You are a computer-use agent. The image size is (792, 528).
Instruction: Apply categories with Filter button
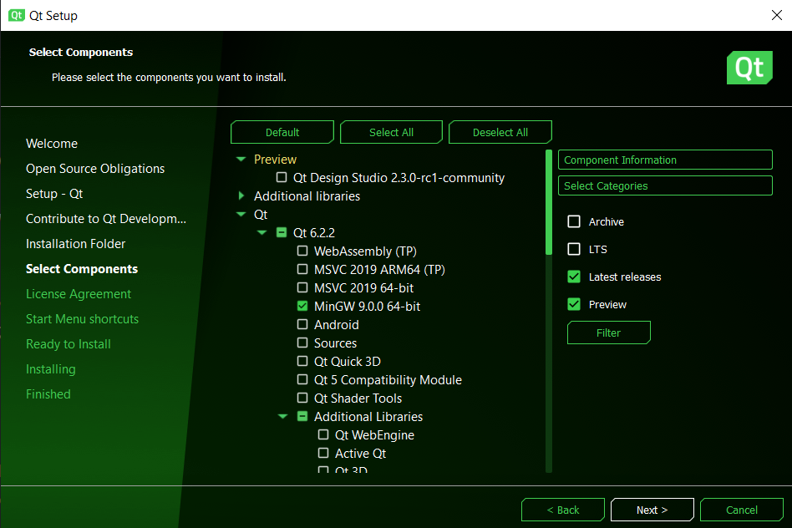click(x=609, y=333)
